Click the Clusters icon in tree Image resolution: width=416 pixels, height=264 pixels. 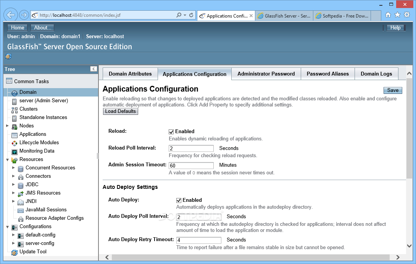15,109
